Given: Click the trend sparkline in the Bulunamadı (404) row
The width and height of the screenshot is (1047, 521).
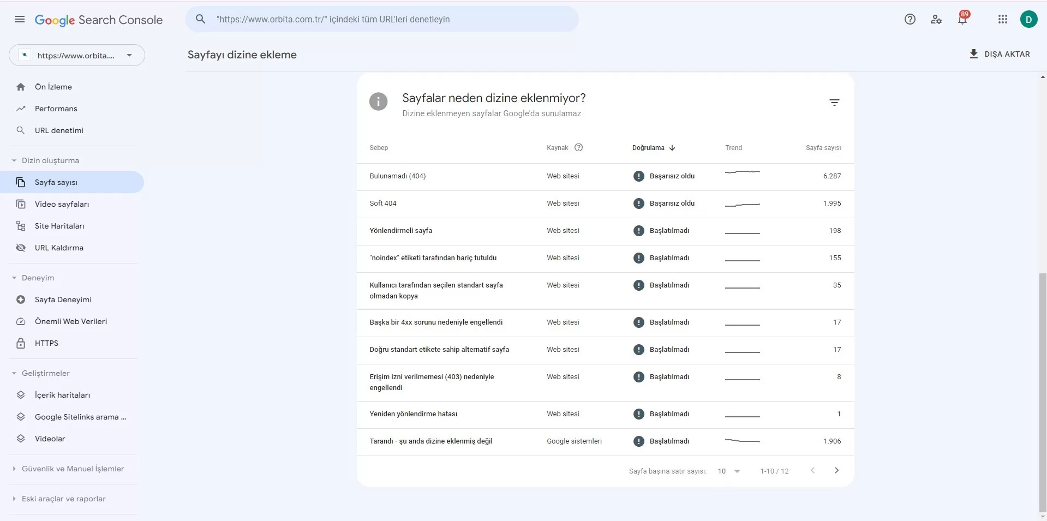Looking at the screenshot, I should (x=742, y=172).
